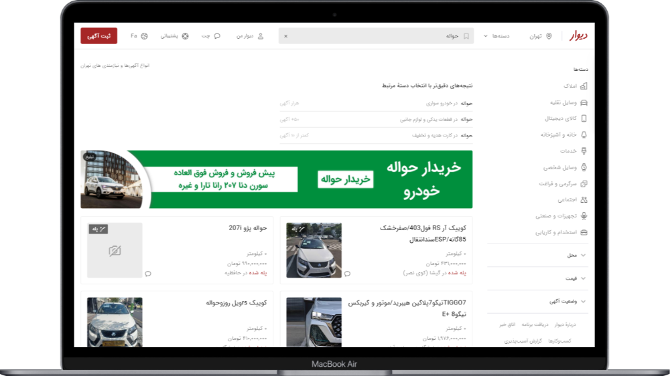The width and height of the screenshot is (670, 376).
Task: Click chat icon on کوییک آر RS listing
Action: coord(347,274)
